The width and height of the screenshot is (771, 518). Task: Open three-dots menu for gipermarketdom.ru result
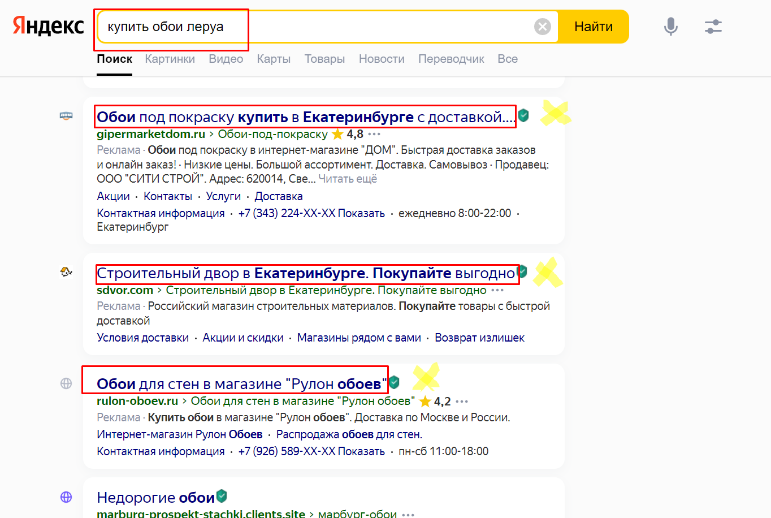point(374,134)
